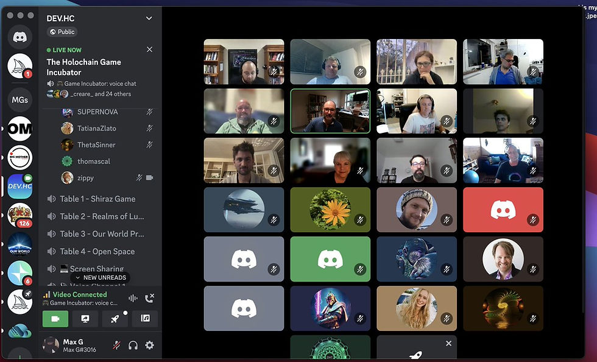Open Game Incubator: voice chat link
This screenshot has height=362, width=597.
point(96,83)
